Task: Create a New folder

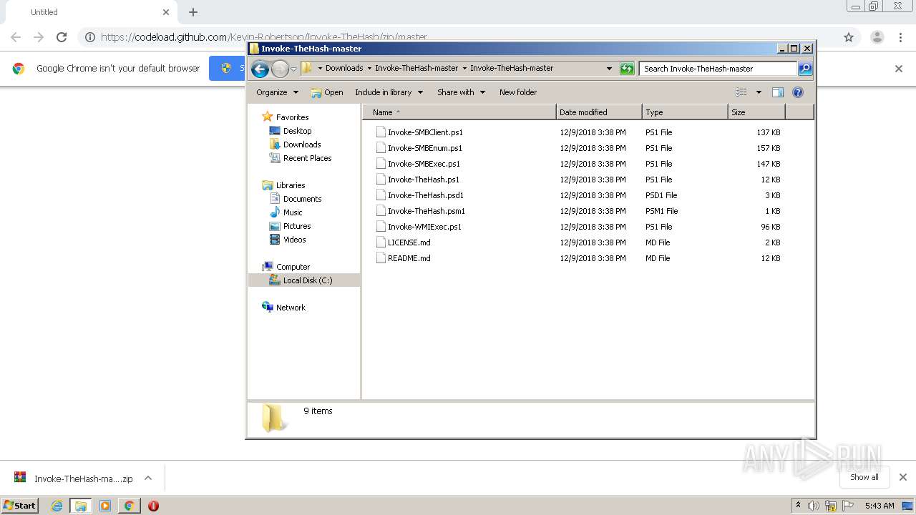Action: tap(518, 92)
